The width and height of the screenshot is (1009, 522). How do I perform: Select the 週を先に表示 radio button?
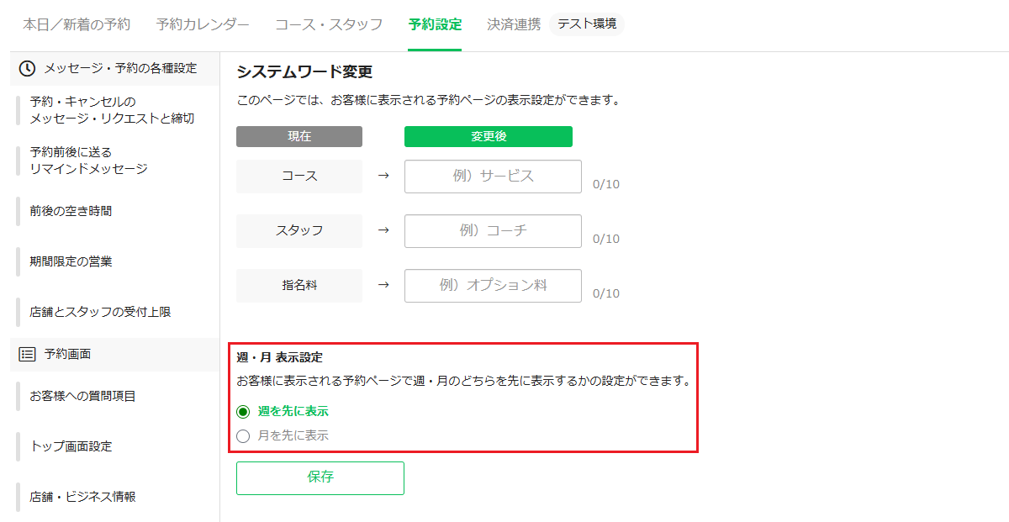tap(244, 412)
